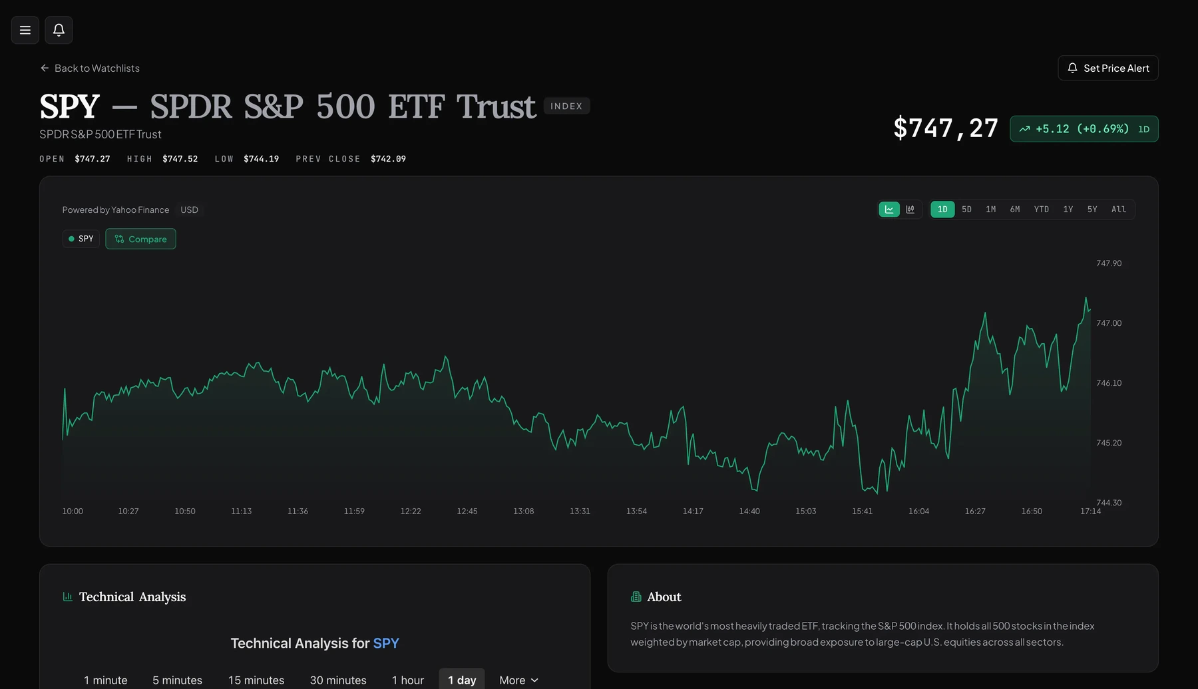The width and height of the screenshot is (1198, 689).
Task: Click the chart peak near 17:14
Action: click(x=1086, y=298)
